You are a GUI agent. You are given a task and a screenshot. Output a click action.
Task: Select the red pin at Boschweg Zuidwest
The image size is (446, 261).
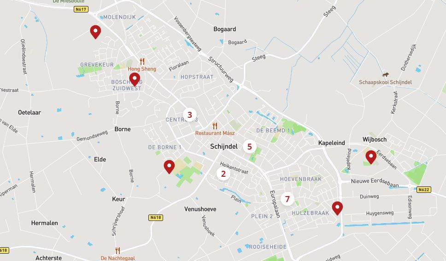(x=135, y=79)
